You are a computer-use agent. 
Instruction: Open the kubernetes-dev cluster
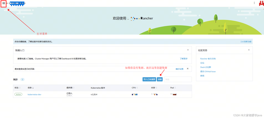(x=34, y=94)
